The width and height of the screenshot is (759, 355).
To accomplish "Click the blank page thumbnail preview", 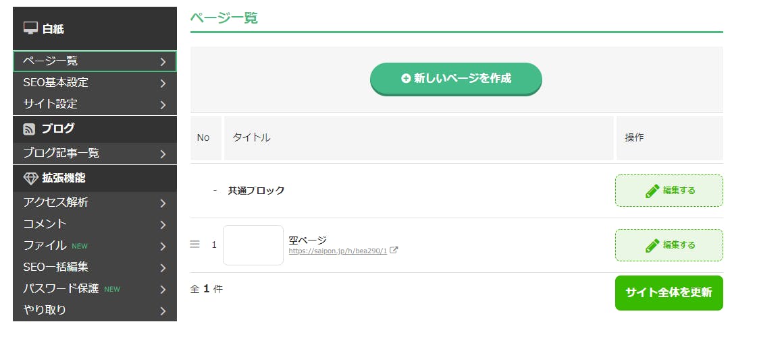I will point(253,245).
